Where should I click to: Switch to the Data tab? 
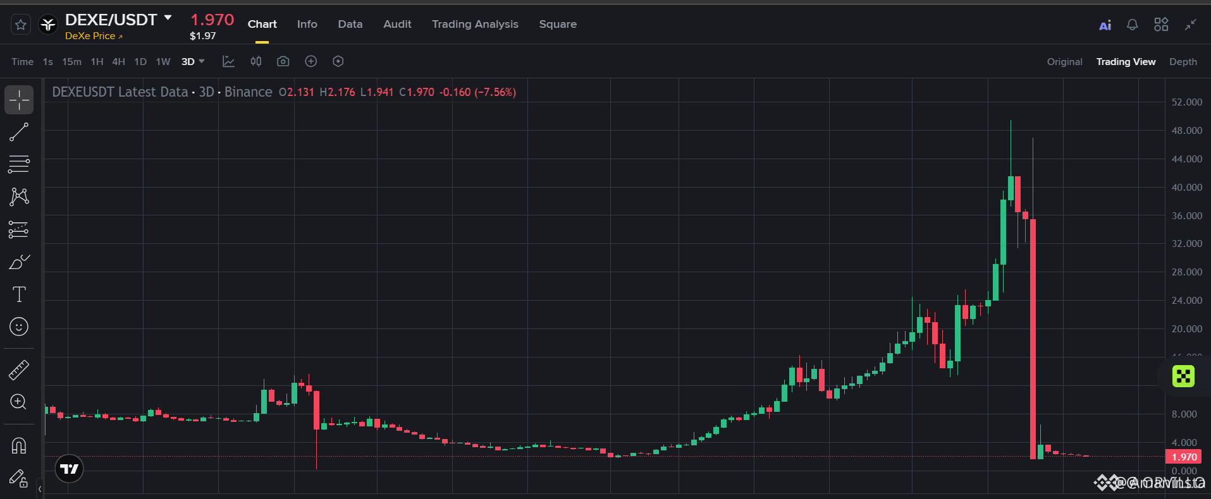(350, 24)
